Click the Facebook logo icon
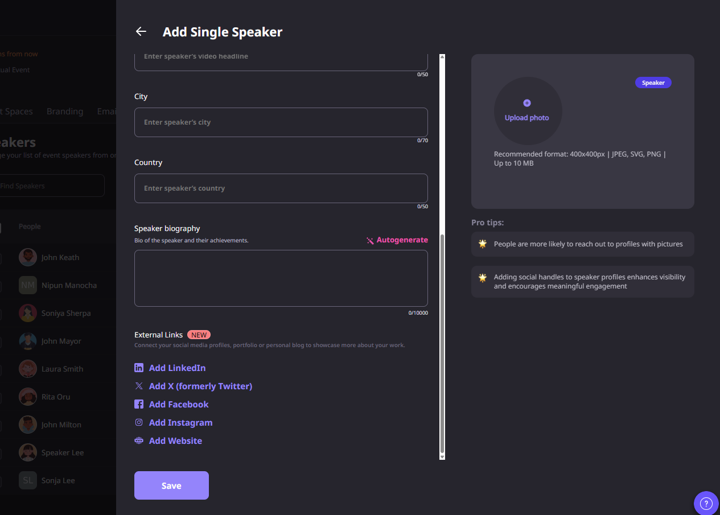This screenshot has width=720, height=515. tap(139, 405)
